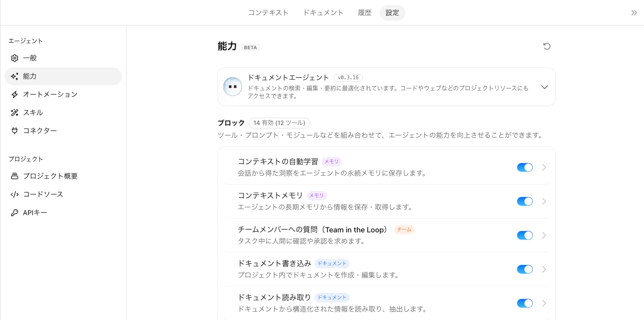Click メモリ tag on コンテキストの自動学習

[332, 161]
